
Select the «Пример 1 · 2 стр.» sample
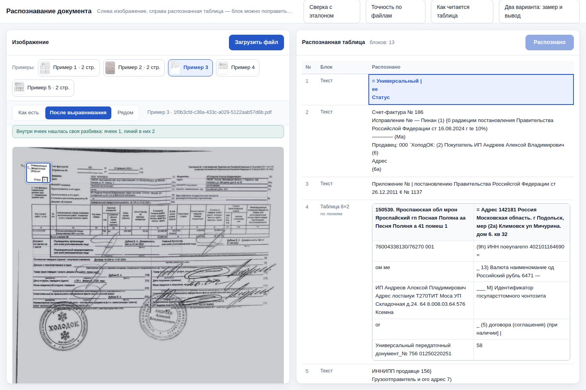tap(69, 67)
